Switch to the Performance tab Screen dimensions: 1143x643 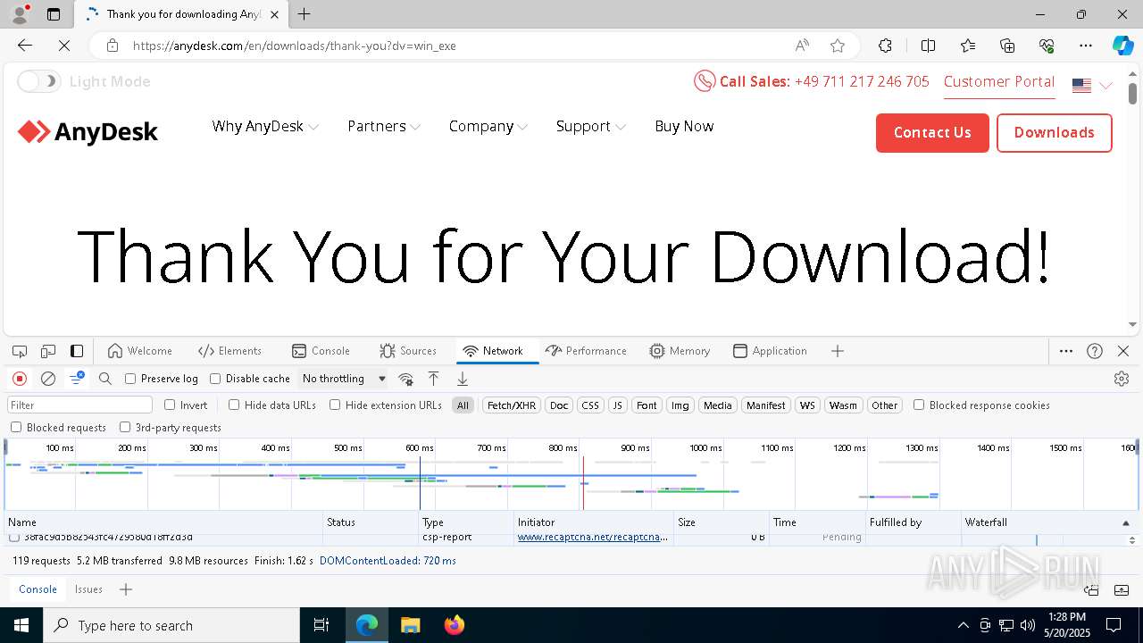pyautogui.click(x=586, y=351)
